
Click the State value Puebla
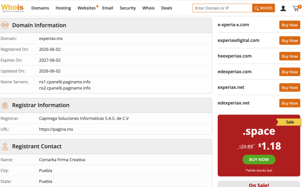45,181
